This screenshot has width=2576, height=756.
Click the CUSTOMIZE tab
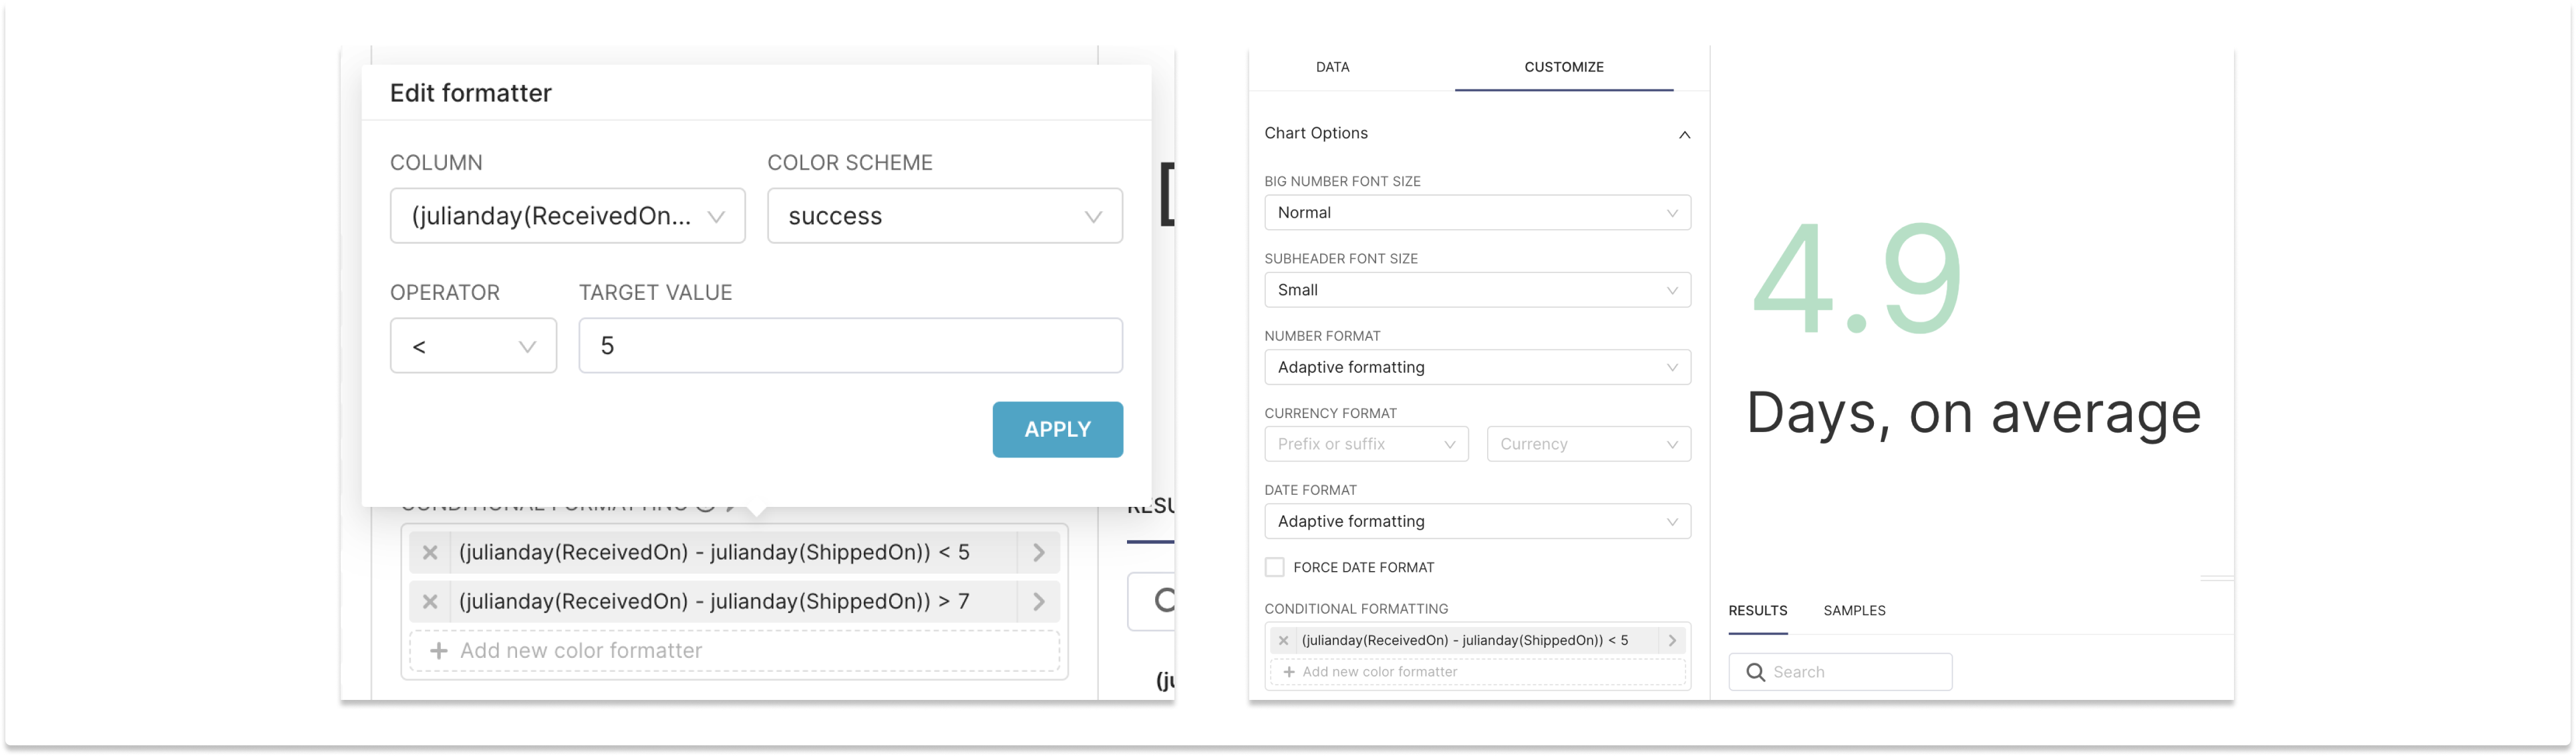(1564, 64)
